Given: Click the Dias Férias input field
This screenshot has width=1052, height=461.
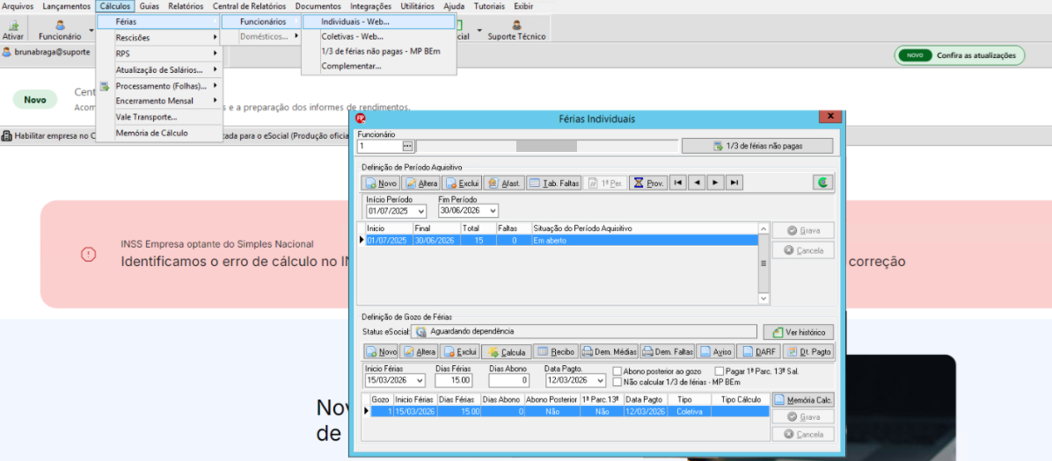Looking at the screenshot, I should click(x=454, y=380).
